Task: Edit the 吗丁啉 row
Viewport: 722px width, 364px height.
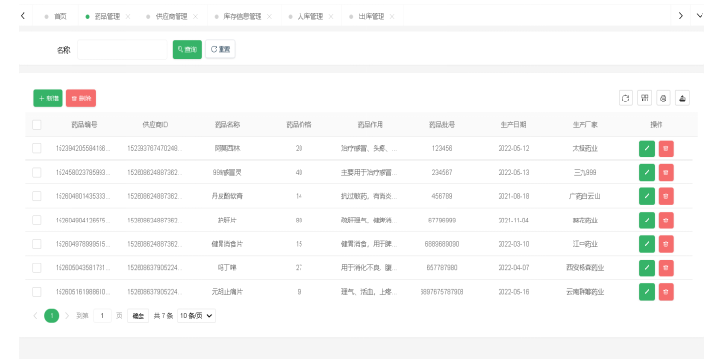Action: 647,267
